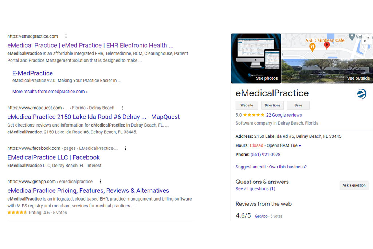Click 'Suggest an edit'
This screenshot has height=249, width=373.
pos(251,167)
